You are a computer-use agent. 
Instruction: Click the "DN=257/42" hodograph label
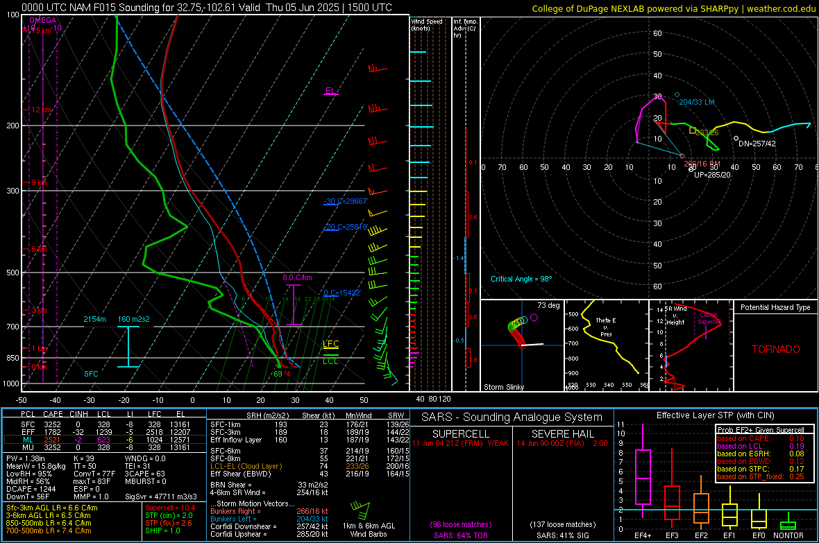click(x=757, y=144)
